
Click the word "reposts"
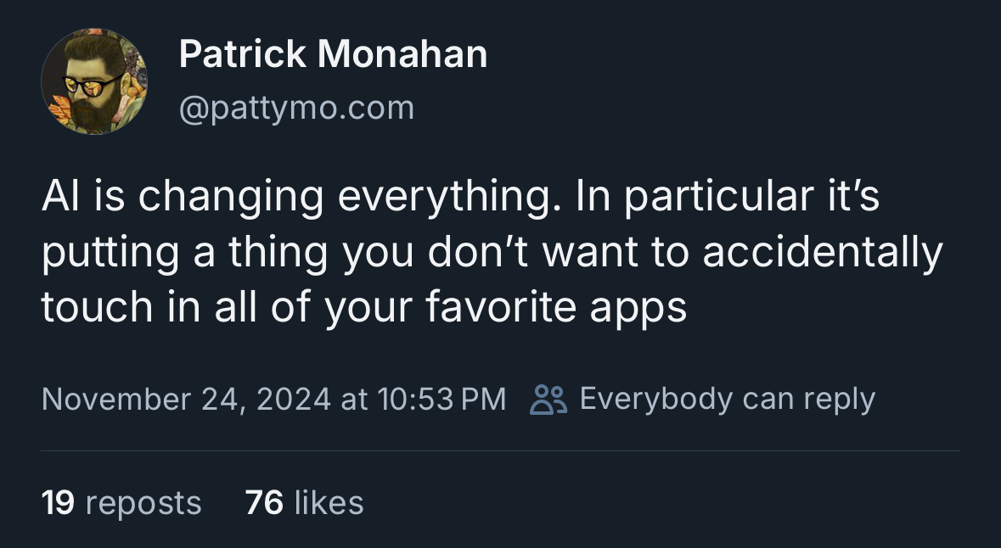click(x=143, y=503)
